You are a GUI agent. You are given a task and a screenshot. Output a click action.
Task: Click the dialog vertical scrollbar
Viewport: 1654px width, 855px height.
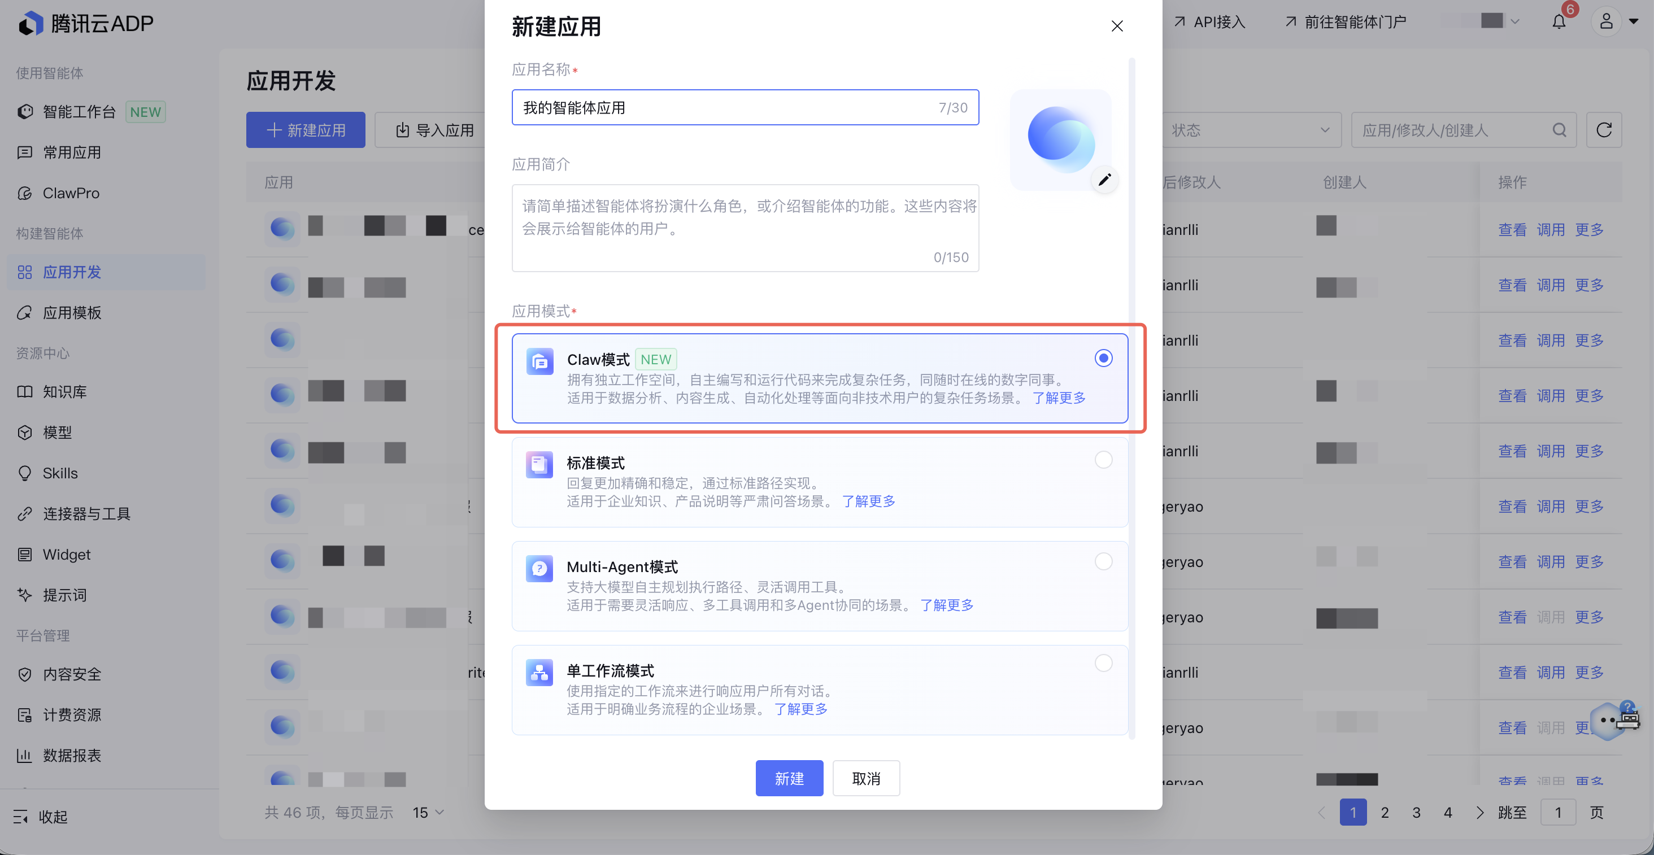click(x=1131, y=398)
